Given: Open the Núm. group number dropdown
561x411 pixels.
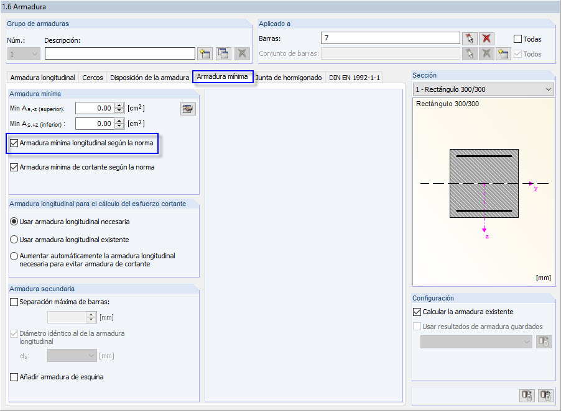Looking at the screenshot, I should tap(24, 54).
